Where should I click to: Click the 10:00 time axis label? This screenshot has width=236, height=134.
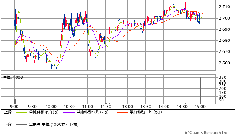[51, 107]
